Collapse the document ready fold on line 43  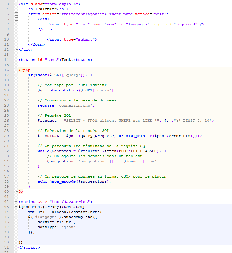(16, 207)
